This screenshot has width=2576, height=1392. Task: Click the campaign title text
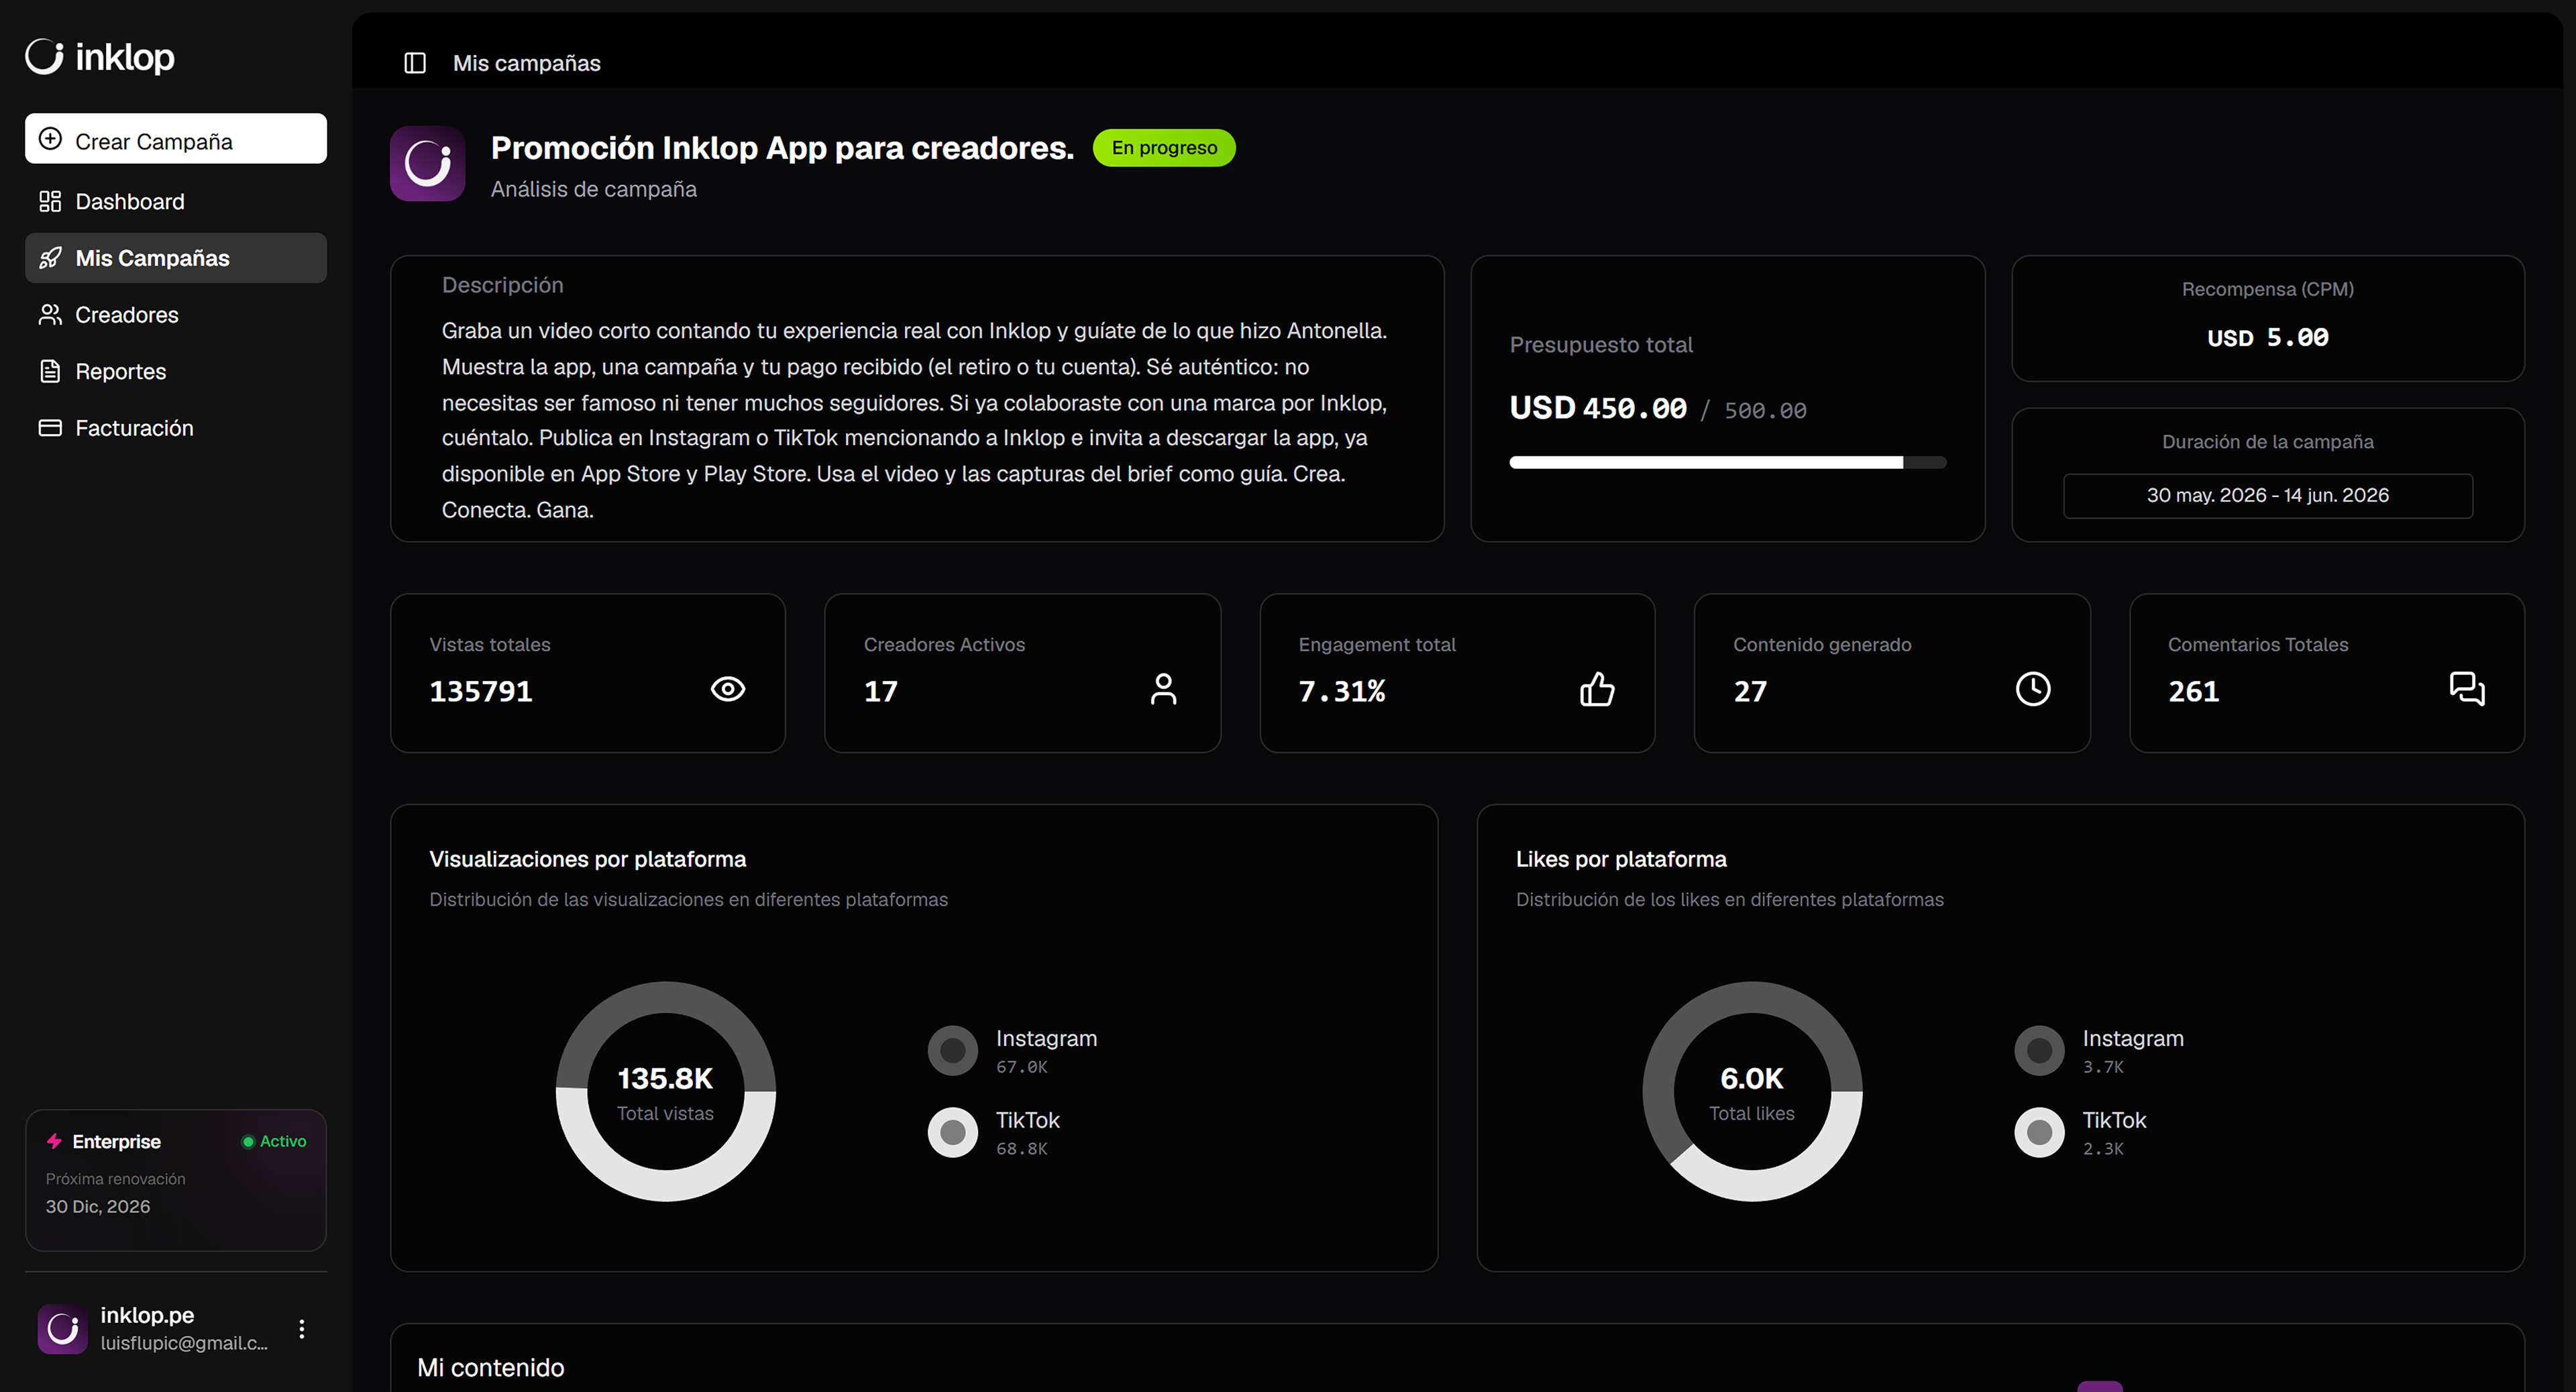click(782, 148)
